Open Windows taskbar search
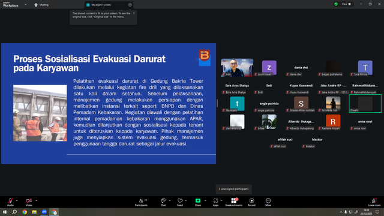The height and width of the screenshot is (216, 384). (14, 212)
